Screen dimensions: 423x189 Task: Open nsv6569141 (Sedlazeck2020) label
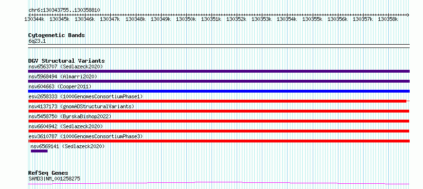click(x=67, y=146)
